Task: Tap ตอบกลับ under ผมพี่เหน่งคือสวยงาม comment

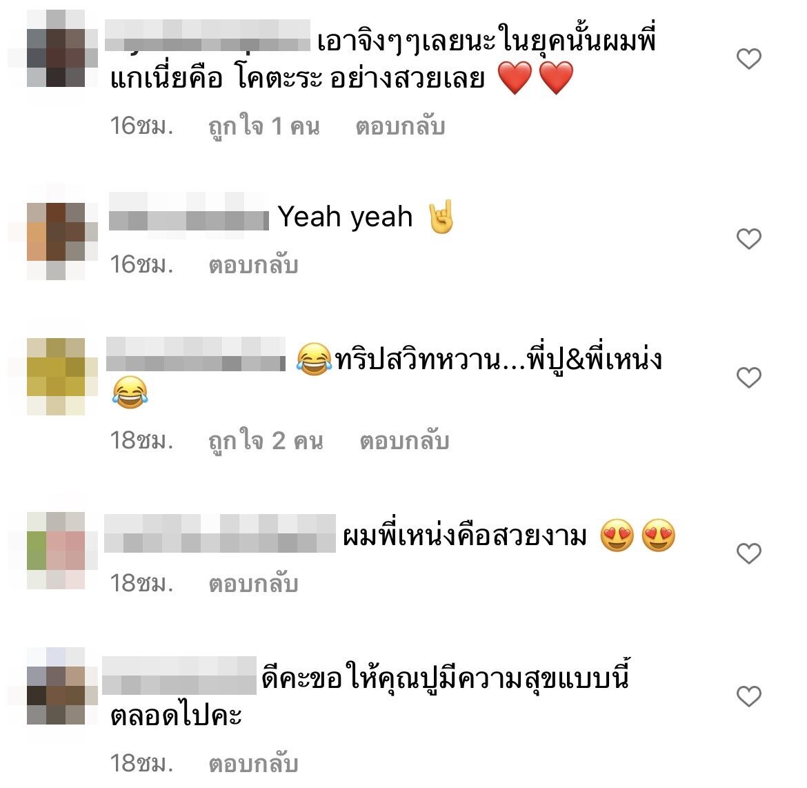Action: tap(253, 584)
